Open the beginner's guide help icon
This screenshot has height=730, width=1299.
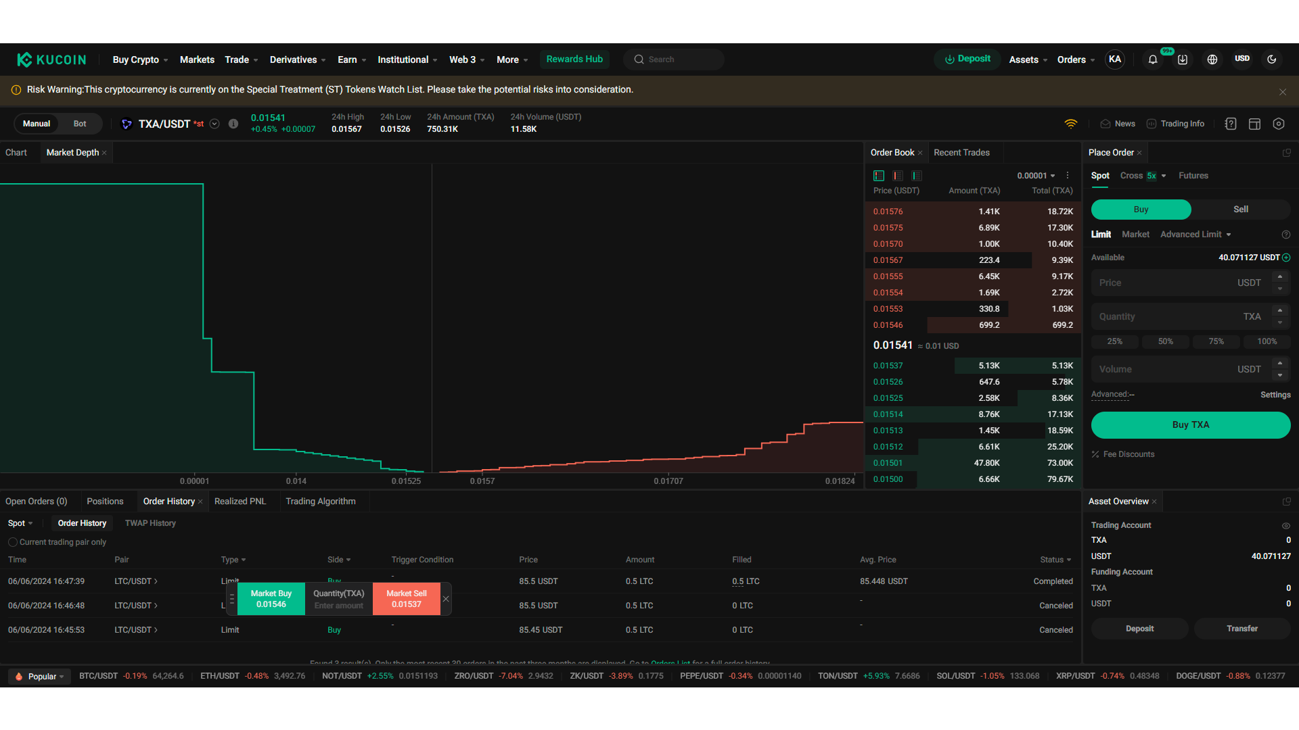1231,124
